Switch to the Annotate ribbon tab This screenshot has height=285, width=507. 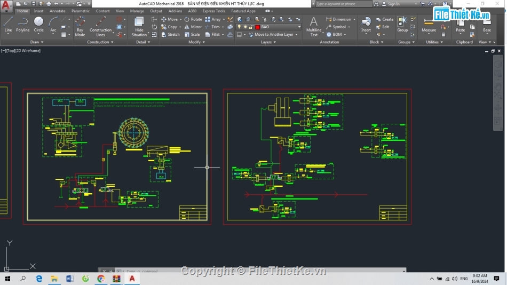pyautogui.click(x=57, y=11)
